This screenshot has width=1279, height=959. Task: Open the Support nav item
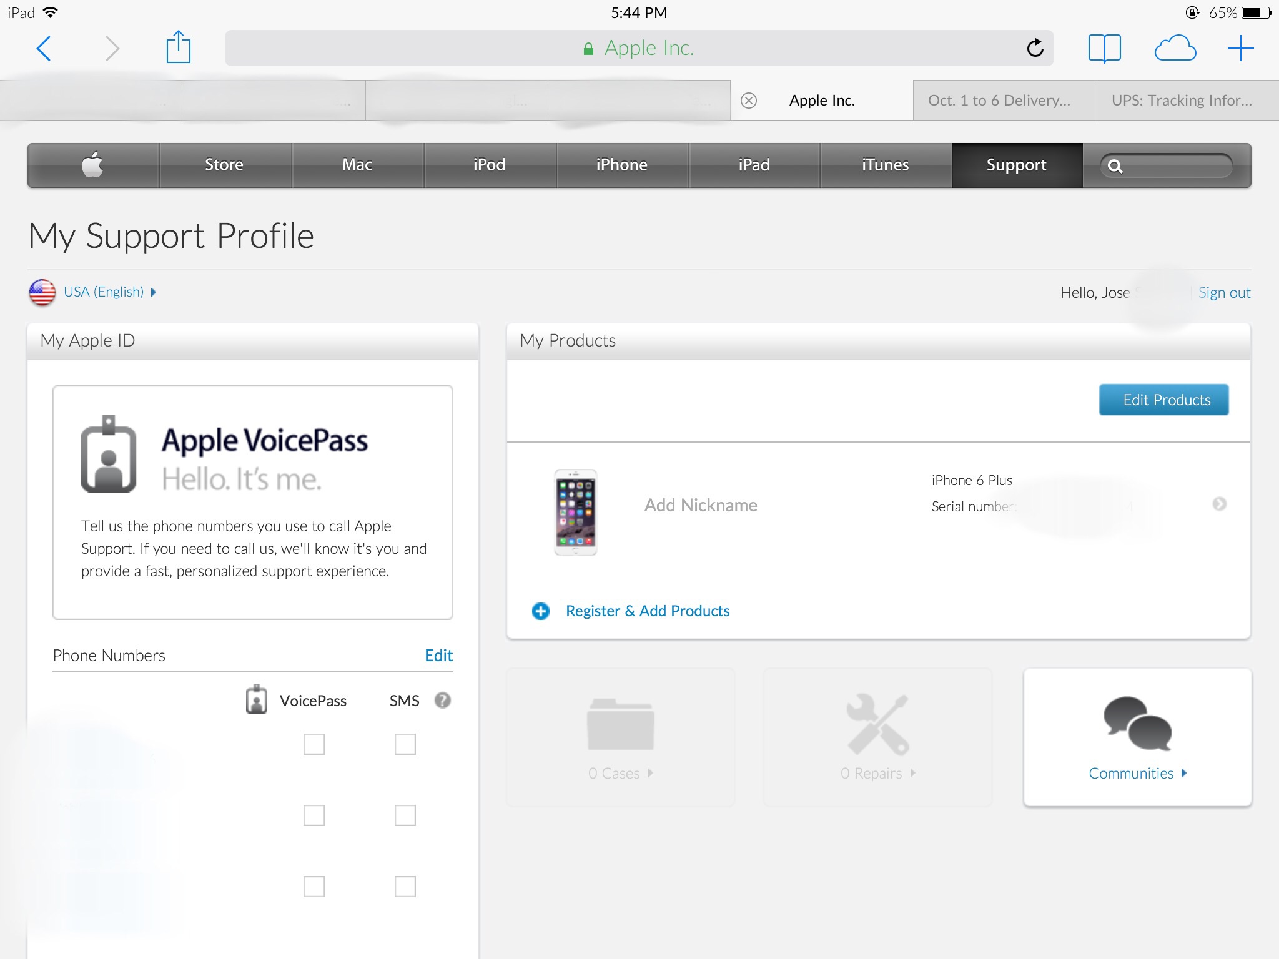click(x=1017, y=165)
